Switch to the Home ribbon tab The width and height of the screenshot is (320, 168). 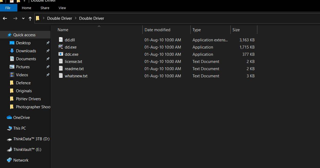click(x=26, y=8)
